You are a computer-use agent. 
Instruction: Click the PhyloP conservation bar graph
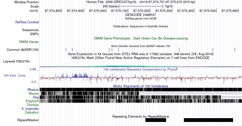click(141, 78)
